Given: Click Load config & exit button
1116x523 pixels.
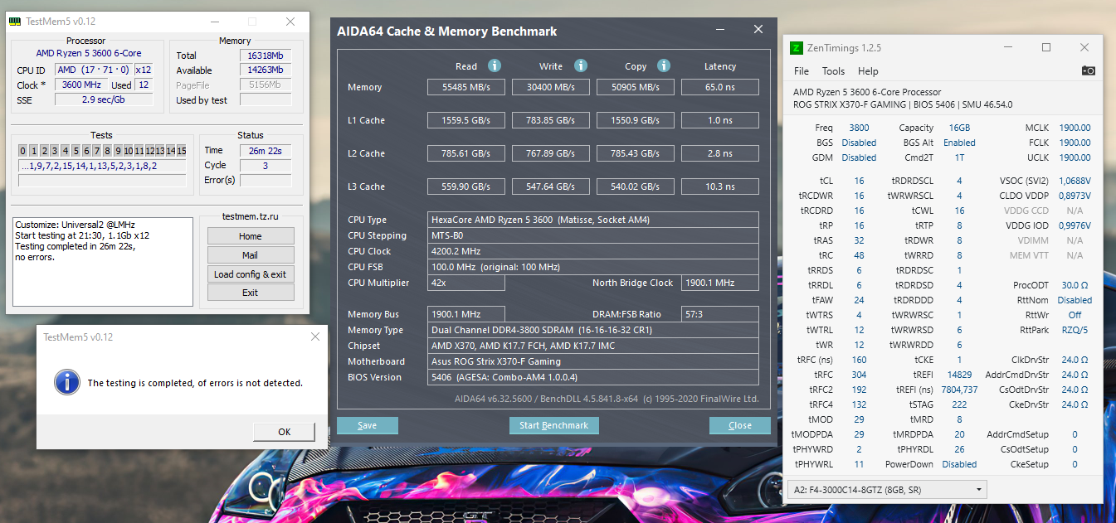Looking at the screenshot, I should click(x=251, y=274).
